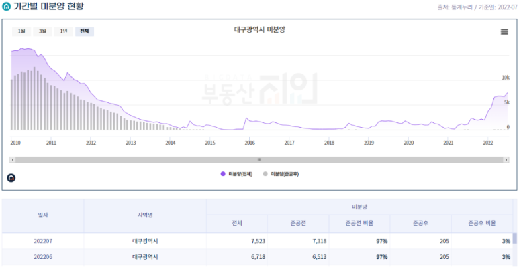
Task: Click the table vertical scrollbar thumb
Action: (x=515, y=238)
